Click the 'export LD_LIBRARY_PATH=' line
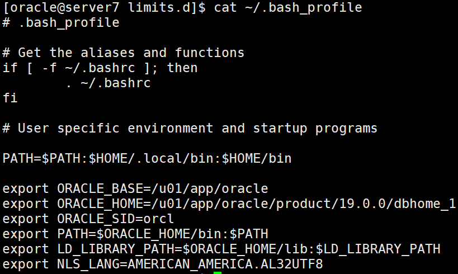The width and height of the screenshot is (458, 274). [221, 249]
